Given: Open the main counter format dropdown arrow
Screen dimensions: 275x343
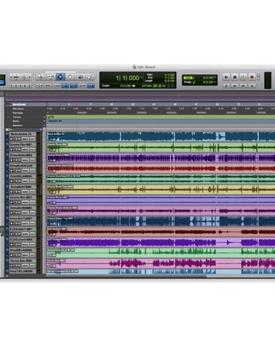Looking at the screenshot, I should click(141, 78).
